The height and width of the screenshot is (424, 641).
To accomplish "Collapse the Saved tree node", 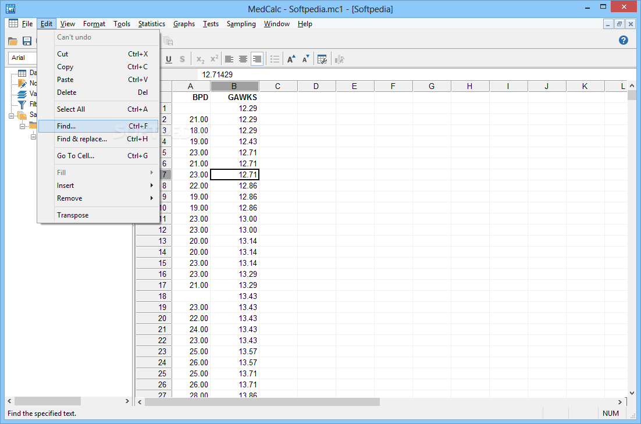I will [x=11, y=116].
